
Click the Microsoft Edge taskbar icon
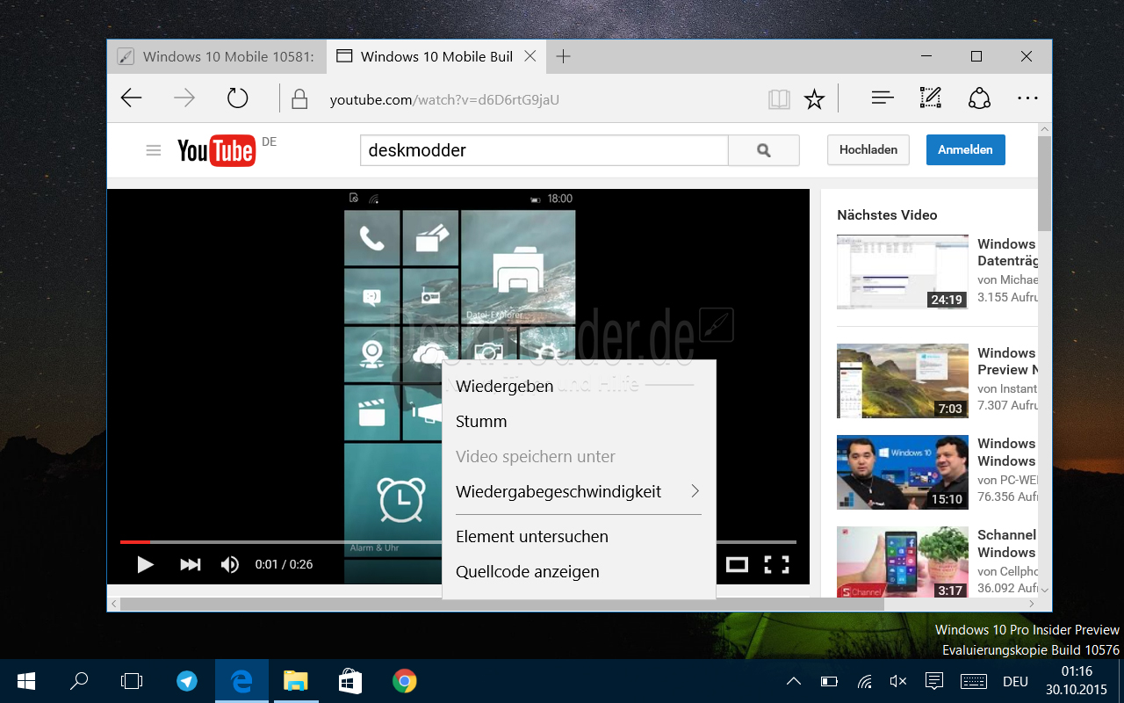pos(241,681)
